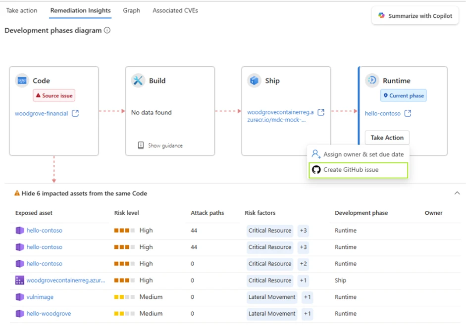This screenshot has width=466, height=331.
Task: Click the Build phase tools icon
Action: (138, 81)
